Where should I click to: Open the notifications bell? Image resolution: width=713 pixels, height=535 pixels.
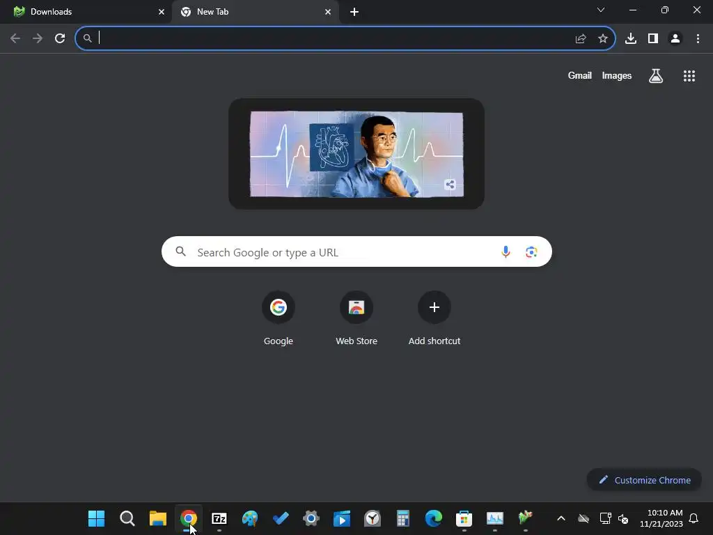coord(694,518)
